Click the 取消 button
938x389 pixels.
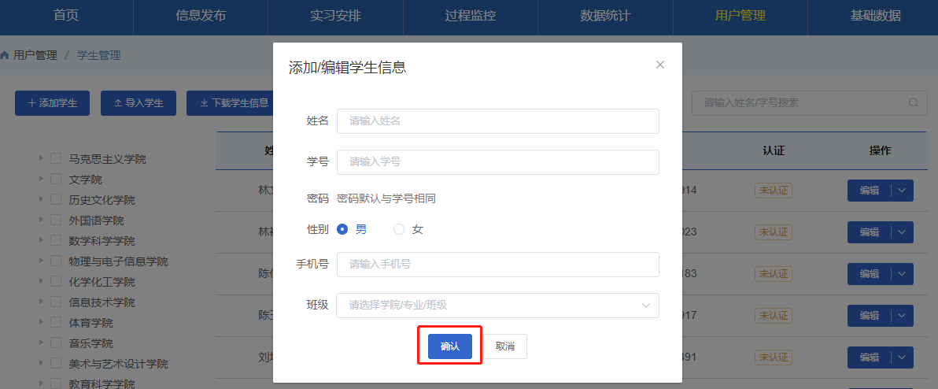505,346
